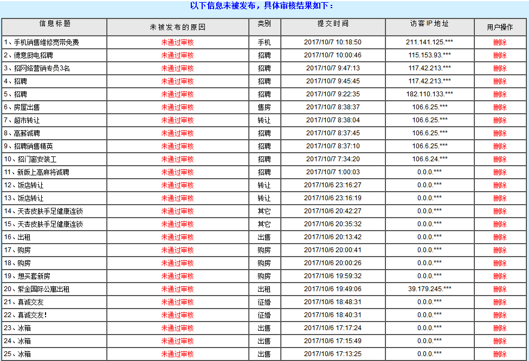Select the title 招聘销售精英 in row 9

pos(33,146)
